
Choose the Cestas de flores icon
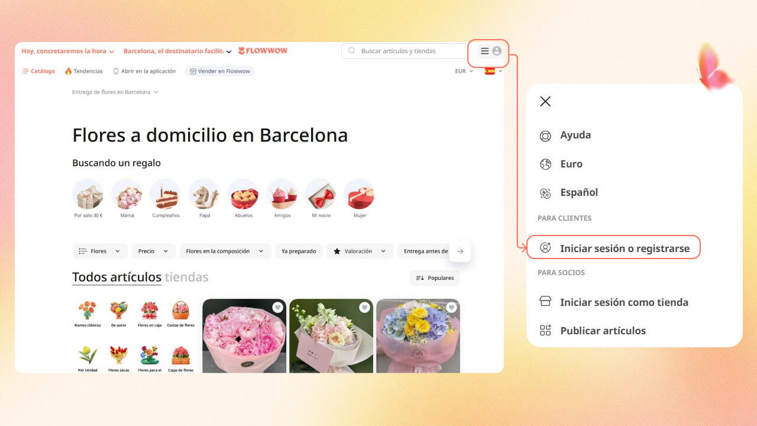(180, 310)
